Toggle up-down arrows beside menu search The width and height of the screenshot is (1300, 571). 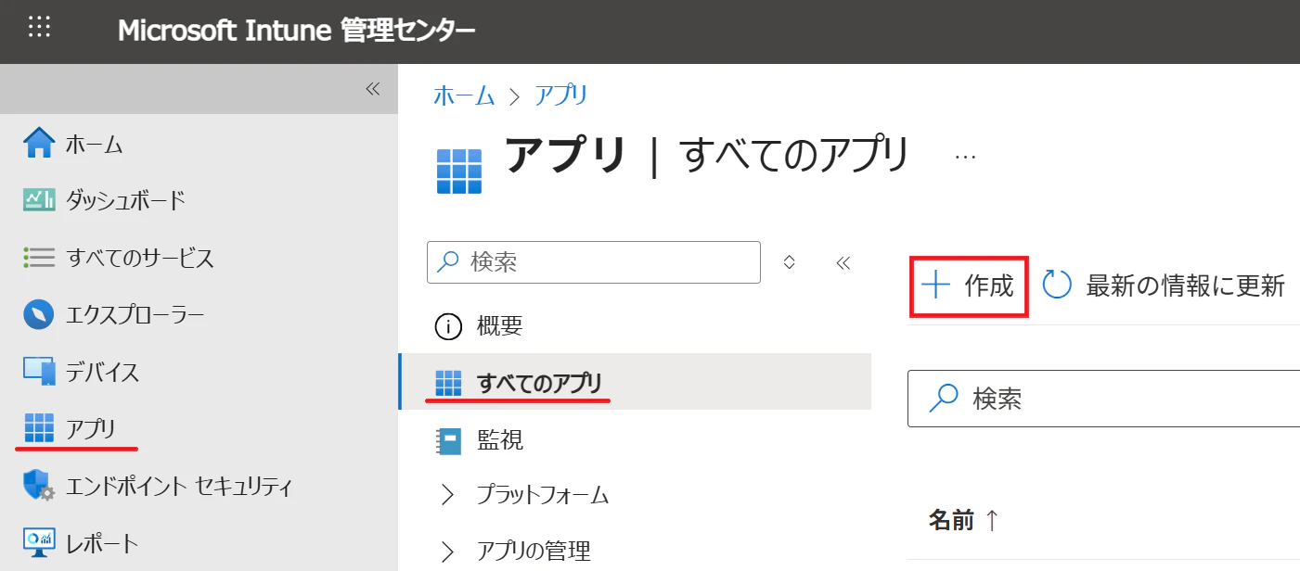[x=790, y=262]
